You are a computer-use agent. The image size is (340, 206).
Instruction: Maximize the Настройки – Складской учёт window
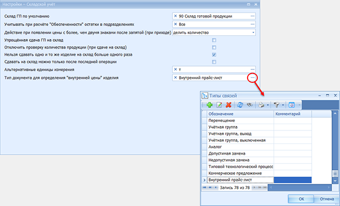[249, 5]
